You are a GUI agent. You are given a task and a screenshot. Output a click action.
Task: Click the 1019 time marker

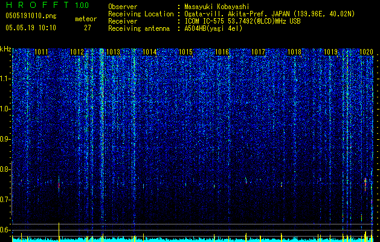[331, 52]
